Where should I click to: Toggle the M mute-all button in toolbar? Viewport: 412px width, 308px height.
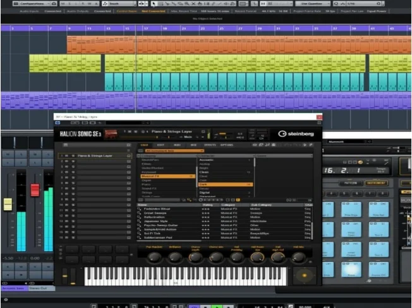point(63,4)
